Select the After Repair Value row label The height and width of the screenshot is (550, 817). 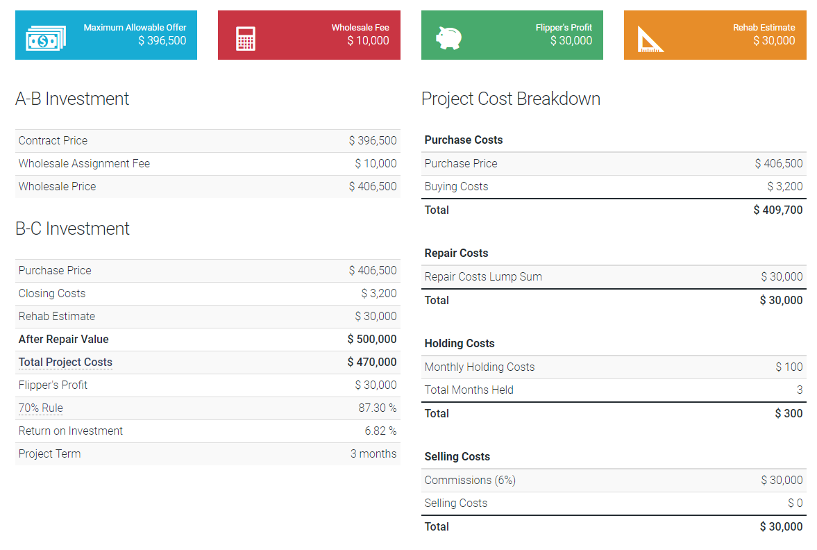click(x=64, y=340)
